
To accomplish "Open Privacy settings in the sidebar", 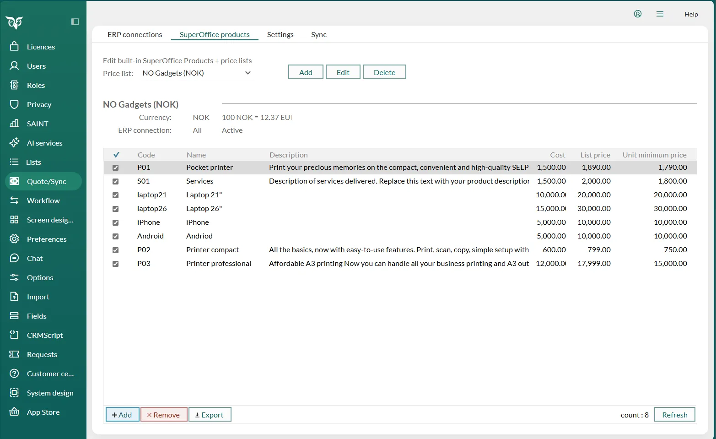I will coord(39,104).
